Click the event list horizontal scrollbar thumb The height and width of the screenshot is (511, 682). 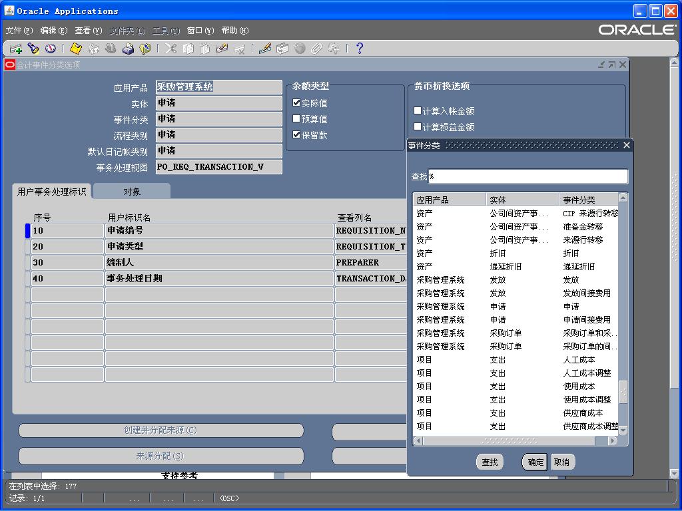[x=509, y=440]
